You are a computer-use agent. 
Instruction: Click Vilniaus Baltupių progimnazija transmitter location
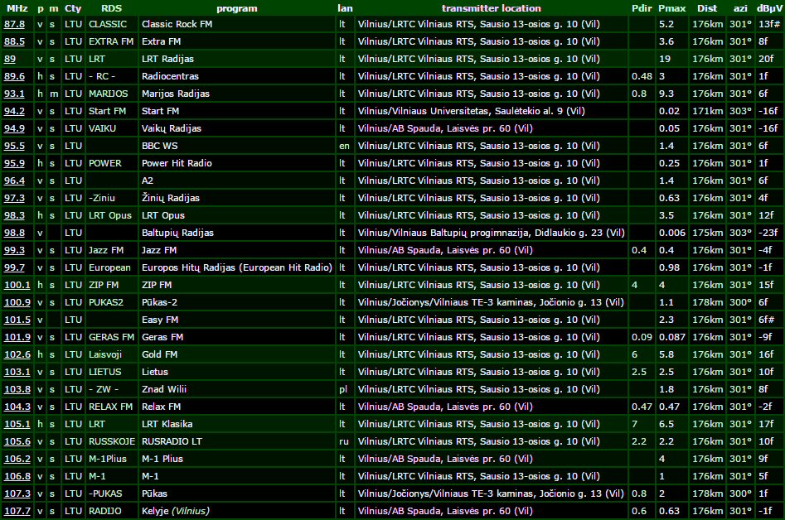tap(491, 233)
